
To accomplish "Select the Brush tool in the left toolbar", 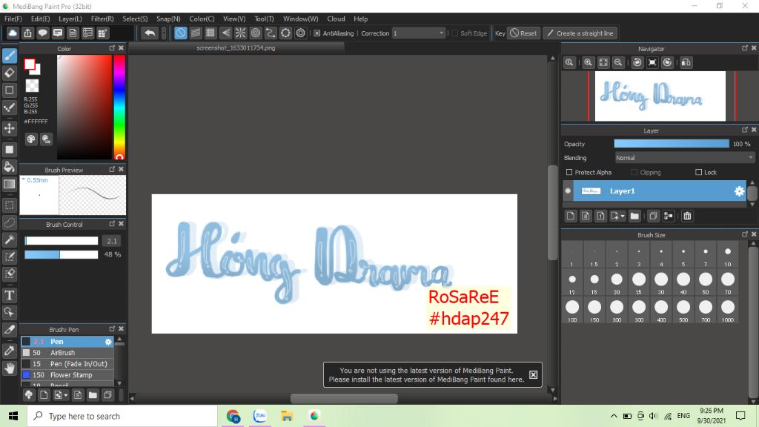I will [9, 56].
